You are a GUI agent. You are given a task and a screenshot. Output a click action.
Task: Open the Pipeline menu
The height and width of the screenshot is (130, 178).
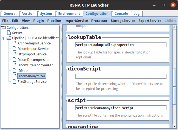54,21
